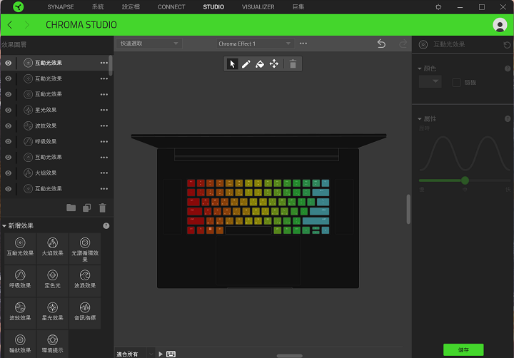514x358 pixels.
Task: Go back with the left arrow
Action: point(10,25)
